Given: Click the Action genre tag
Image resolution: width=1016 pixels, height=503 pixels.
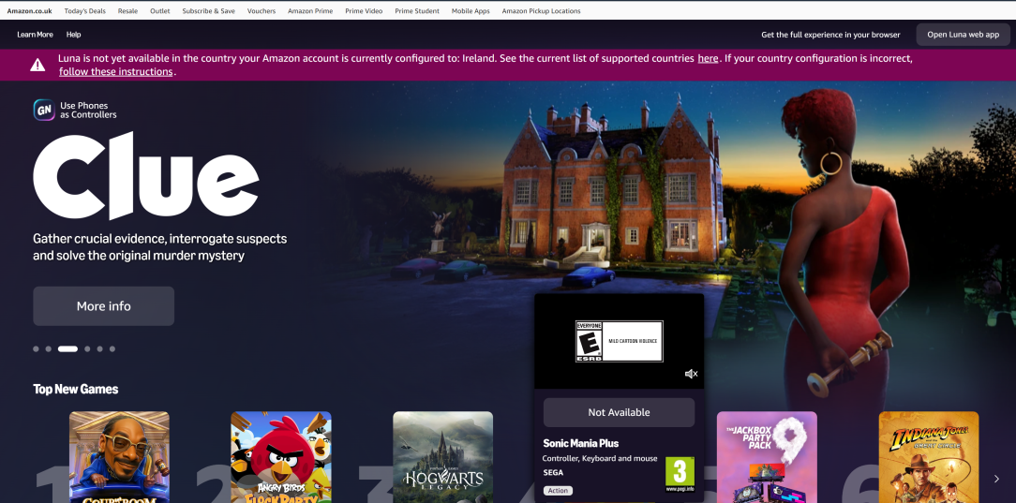Looking at the screenshot, I should pyautogui.click(x=558, y=491).
